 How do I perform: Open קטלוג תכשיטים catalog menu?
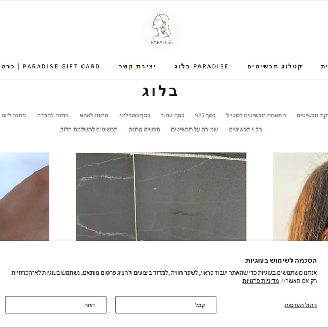[275, 66]
